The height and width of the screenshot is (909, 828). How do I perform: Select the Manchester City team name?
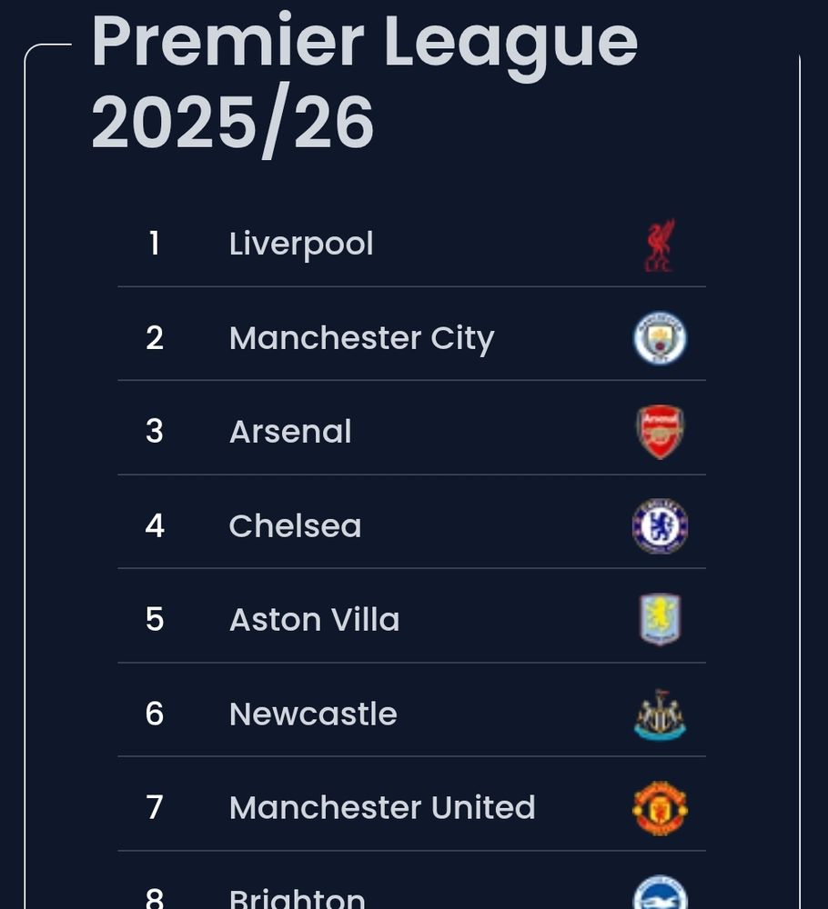361,338
